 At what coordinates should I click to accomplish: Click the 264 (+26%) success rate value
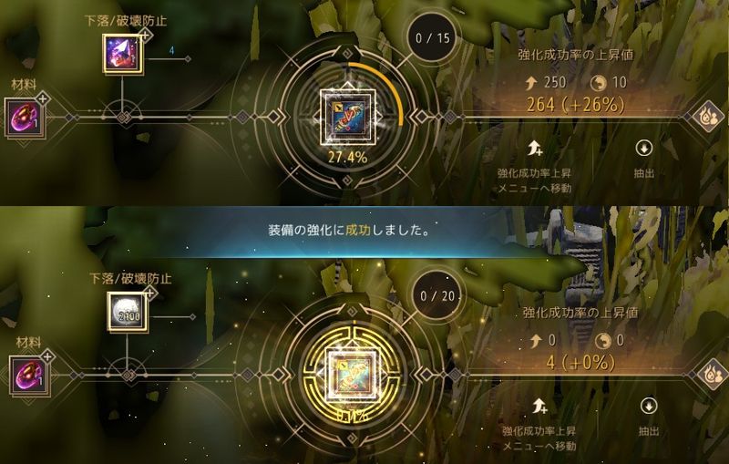pos(576,104)
